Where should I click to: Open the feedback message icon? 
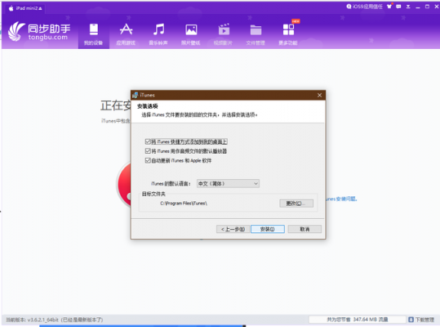click(x=398, y=7)
